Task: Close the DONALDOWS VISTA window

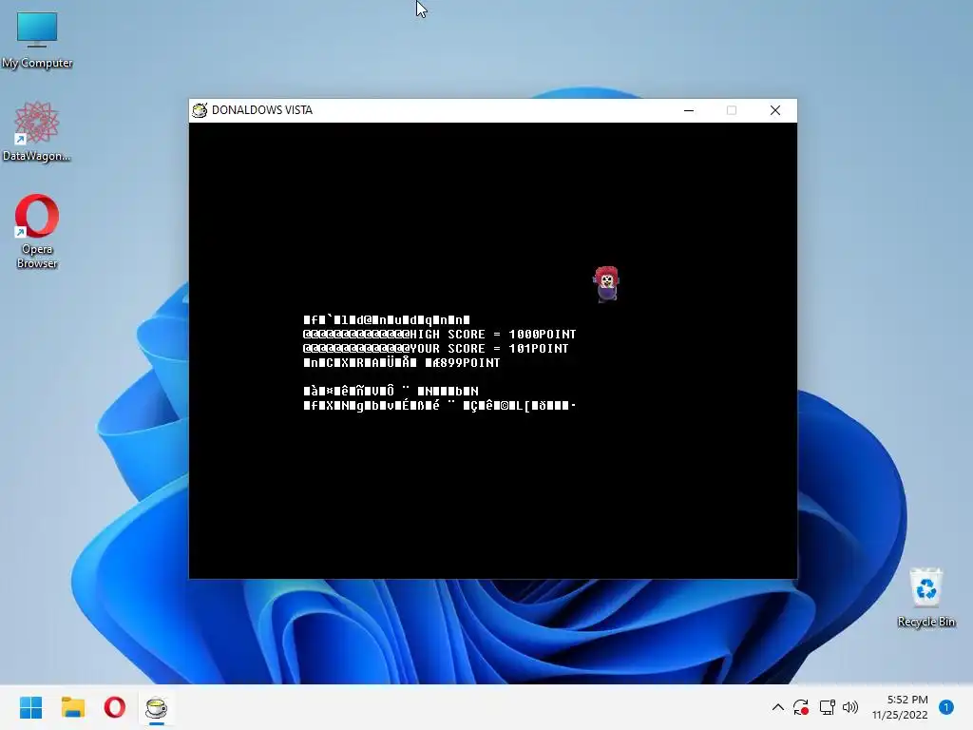Action: 775,110
